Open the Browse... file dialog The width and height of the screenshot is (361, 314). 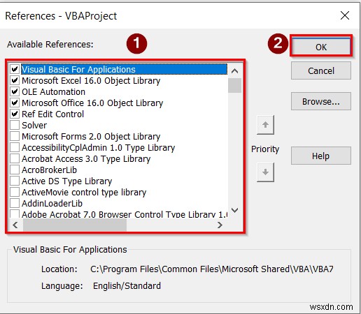pos(321,101)
